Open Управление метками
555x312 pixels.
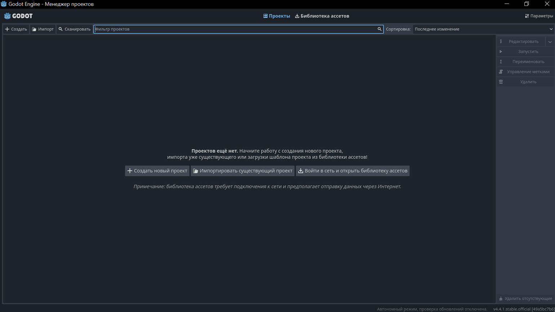pyautogui.click(x=525, y=72)
